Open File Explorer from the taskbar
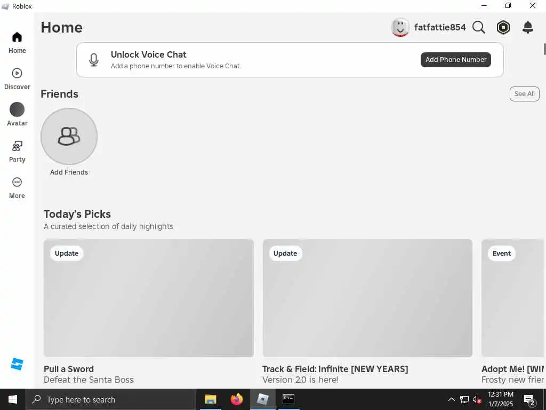546x410 pixels. [x=210, y=399]
